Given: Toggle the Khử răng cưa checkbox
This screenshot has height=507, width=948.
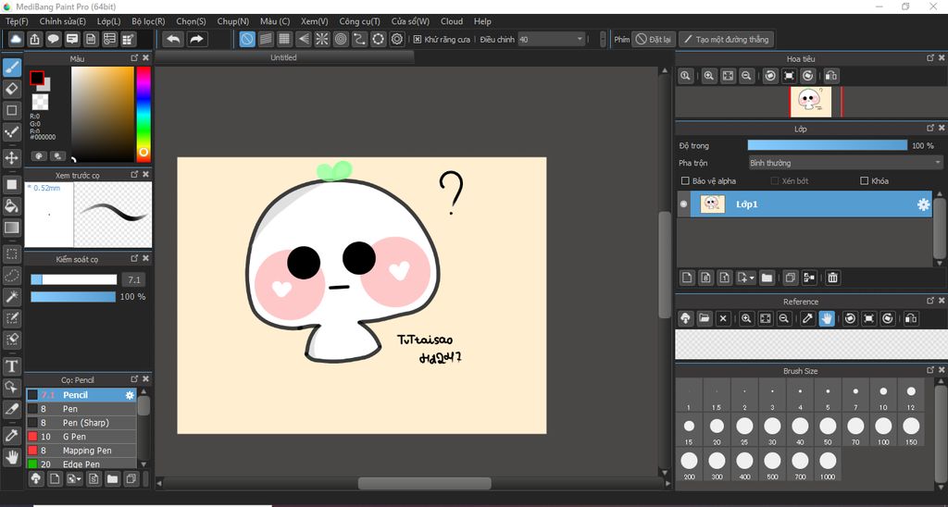Looking at the screenshot, I should click(418, 39).
